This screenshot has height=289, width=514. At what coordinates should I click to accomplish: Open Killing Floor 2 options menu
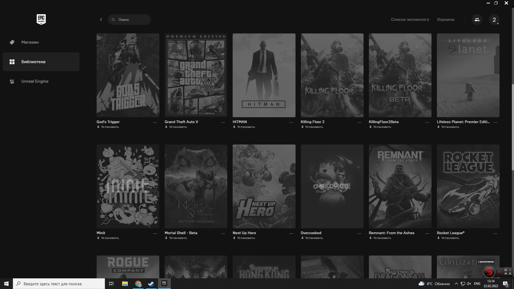[x=359, y=123]
